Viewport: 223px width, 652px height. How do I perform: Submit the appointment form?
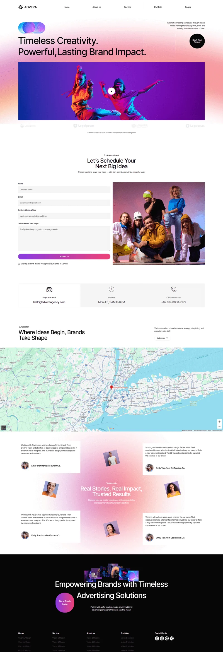(64, 256)
